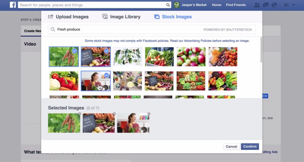Open the notifications globe icon

(274, 5)
